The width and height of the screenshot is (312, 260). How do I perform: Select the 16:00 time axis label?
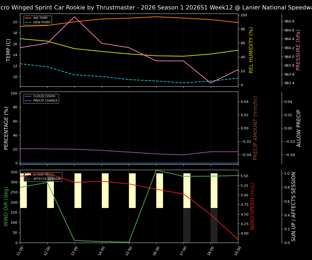click(157, 251)
